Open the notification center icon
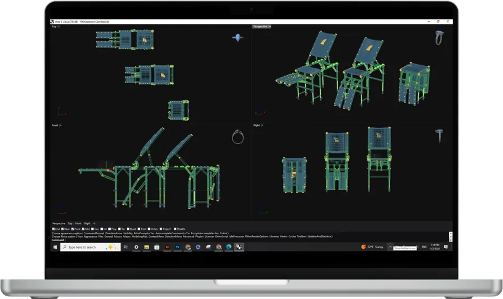503x299 pixels. [x=445, y=247]
